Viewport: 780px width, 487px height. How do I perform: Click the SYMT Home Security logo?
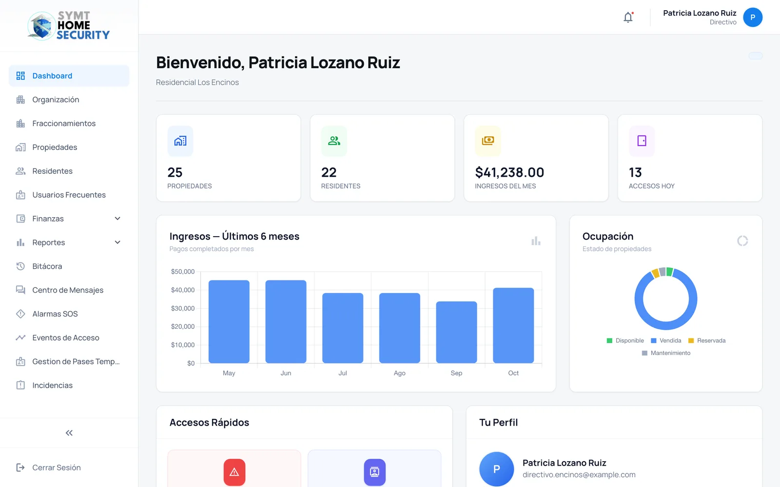click(x=69, y=26)
